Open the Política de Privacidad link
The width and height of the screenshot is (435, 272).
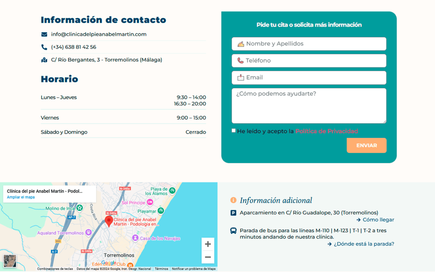[x=326, y=131]
